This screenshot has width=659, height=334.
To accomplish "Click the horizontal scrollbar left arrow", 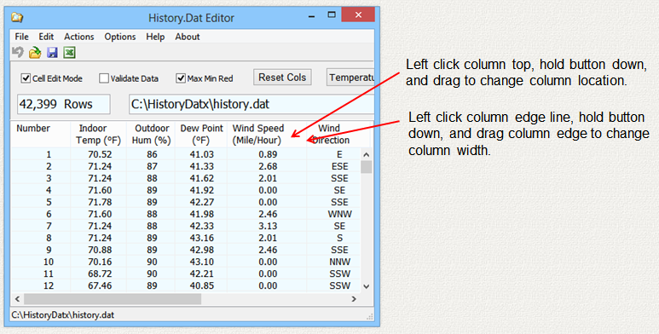I will [x=17, y=299].
